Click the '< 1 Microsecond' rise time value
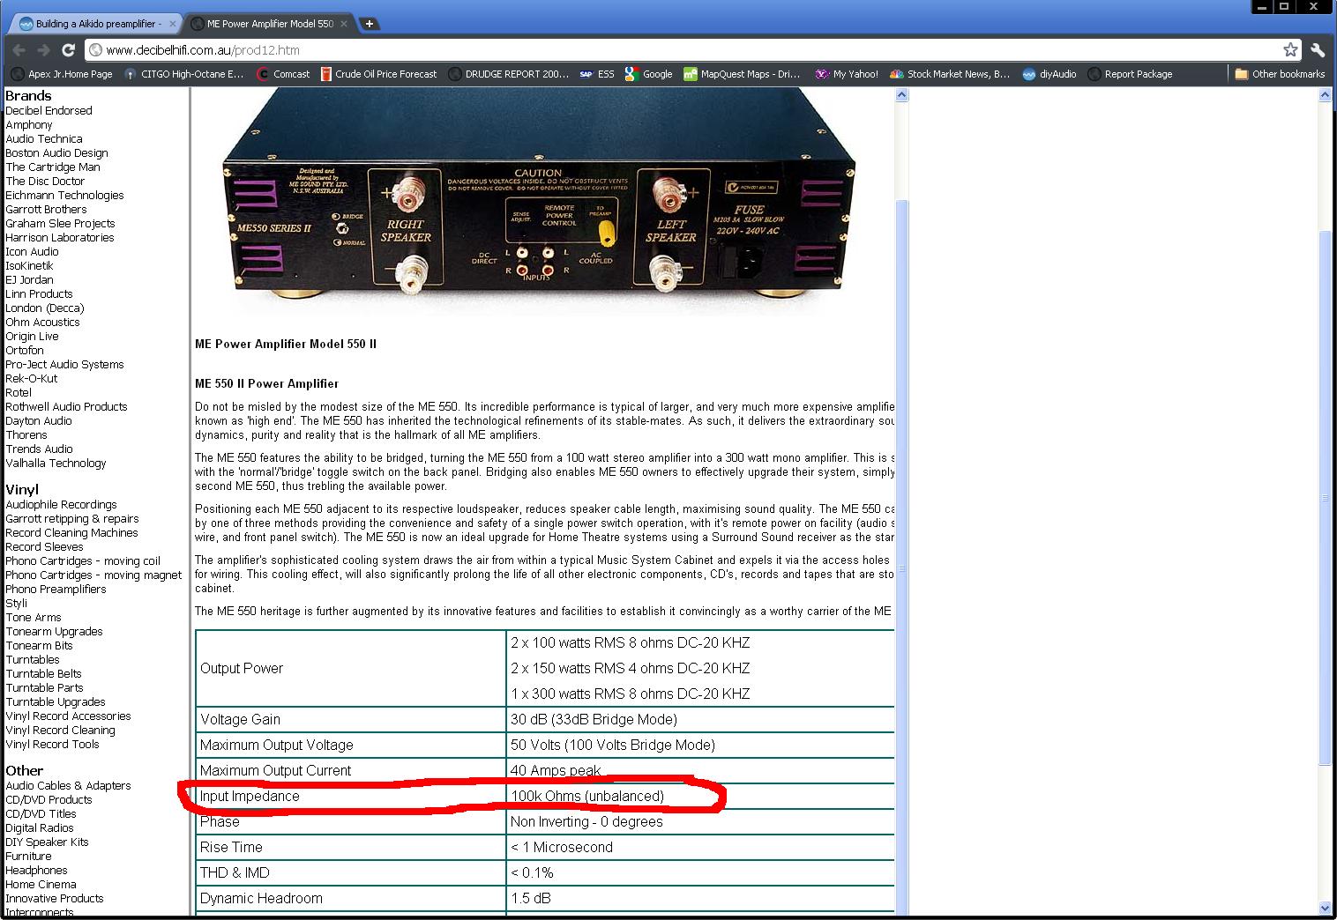Viewport: 1337px width, 920px height. coord(561,847)
